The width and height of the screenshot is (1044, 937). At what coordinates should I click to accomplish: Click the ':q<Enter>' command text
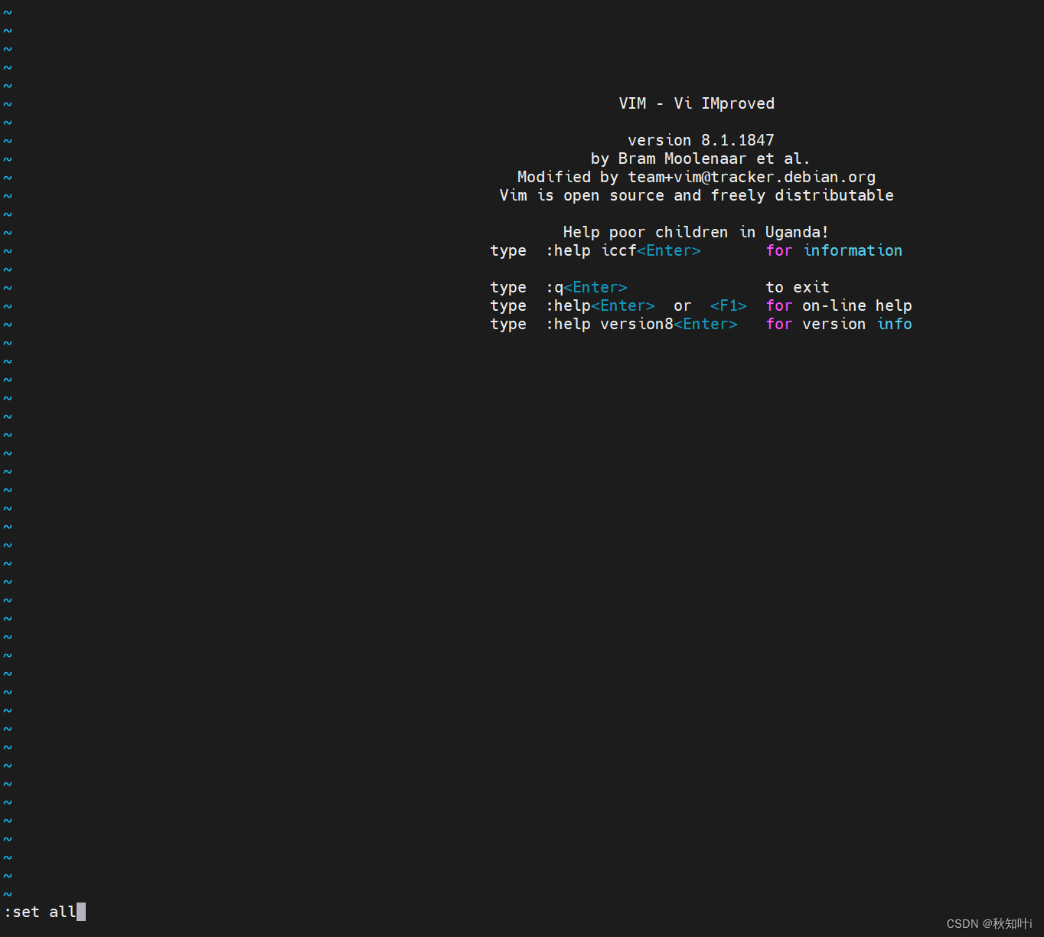click(586, 287)
